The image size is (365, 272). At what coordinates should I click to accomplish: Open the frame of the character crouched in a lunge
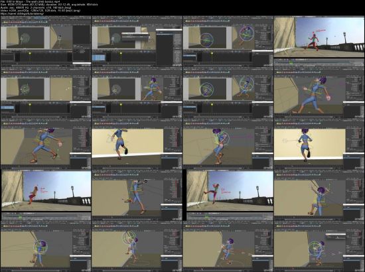(46, 144)
